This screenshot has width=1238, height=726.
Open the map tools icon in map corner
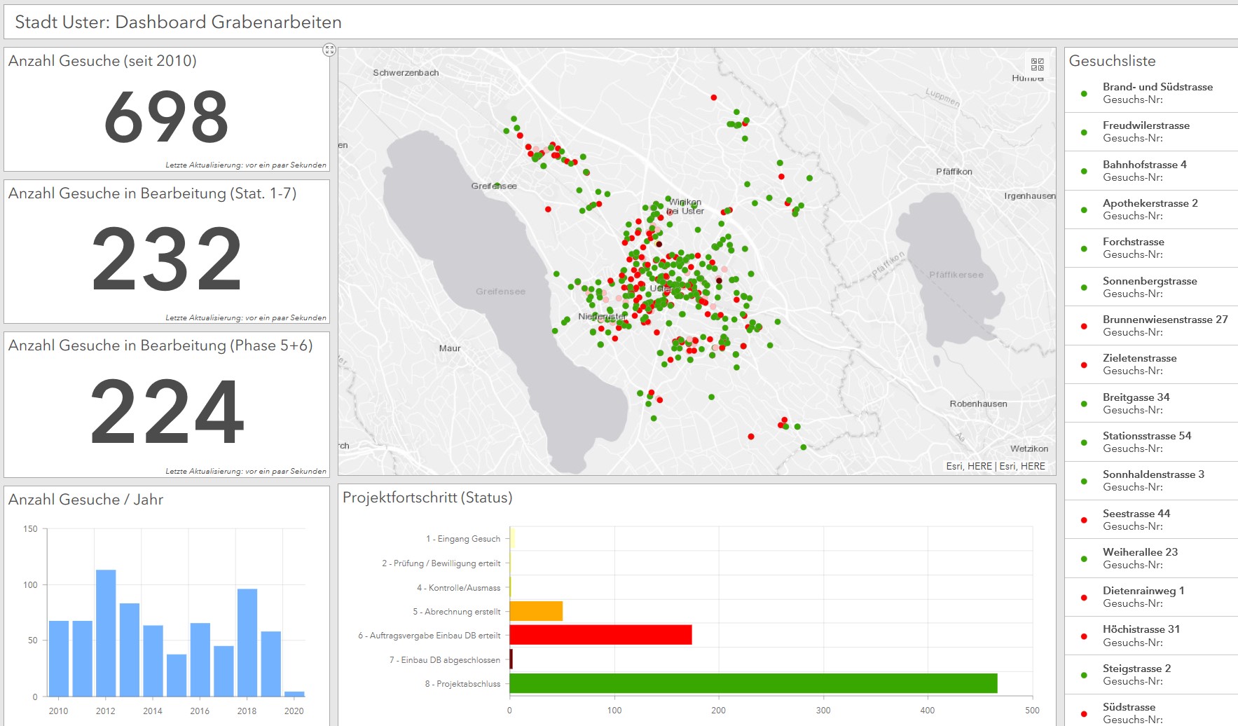click(x=1038, y=64)
